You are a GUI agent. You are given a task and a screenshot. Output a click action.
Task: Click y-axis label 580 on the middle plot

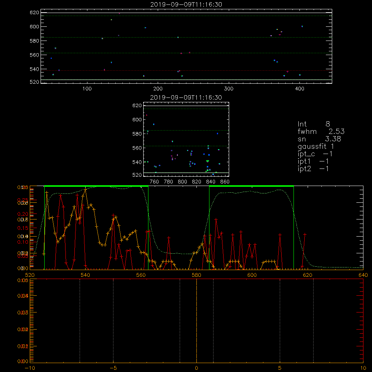(137, 134)
